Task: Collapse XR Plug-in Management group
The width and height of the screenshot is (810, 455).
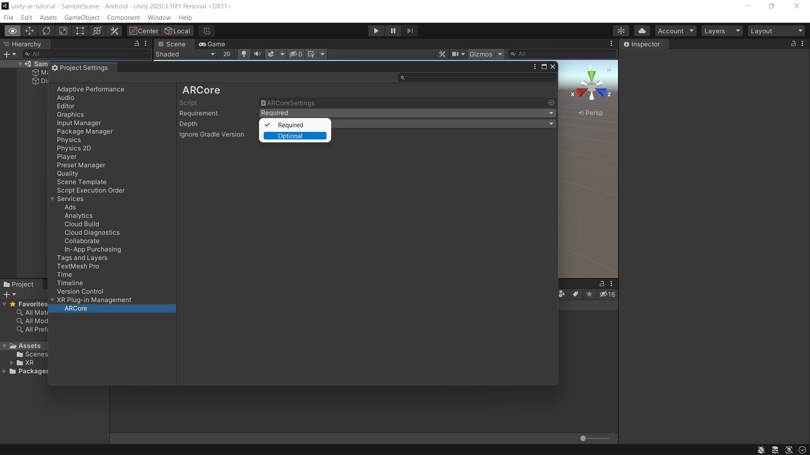Action: 52,300
